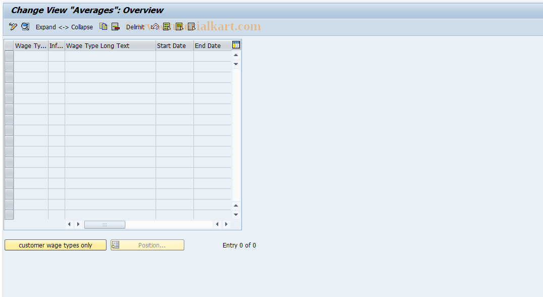Click the Inf... column header

pyautogui.click(x=57, y=45)
